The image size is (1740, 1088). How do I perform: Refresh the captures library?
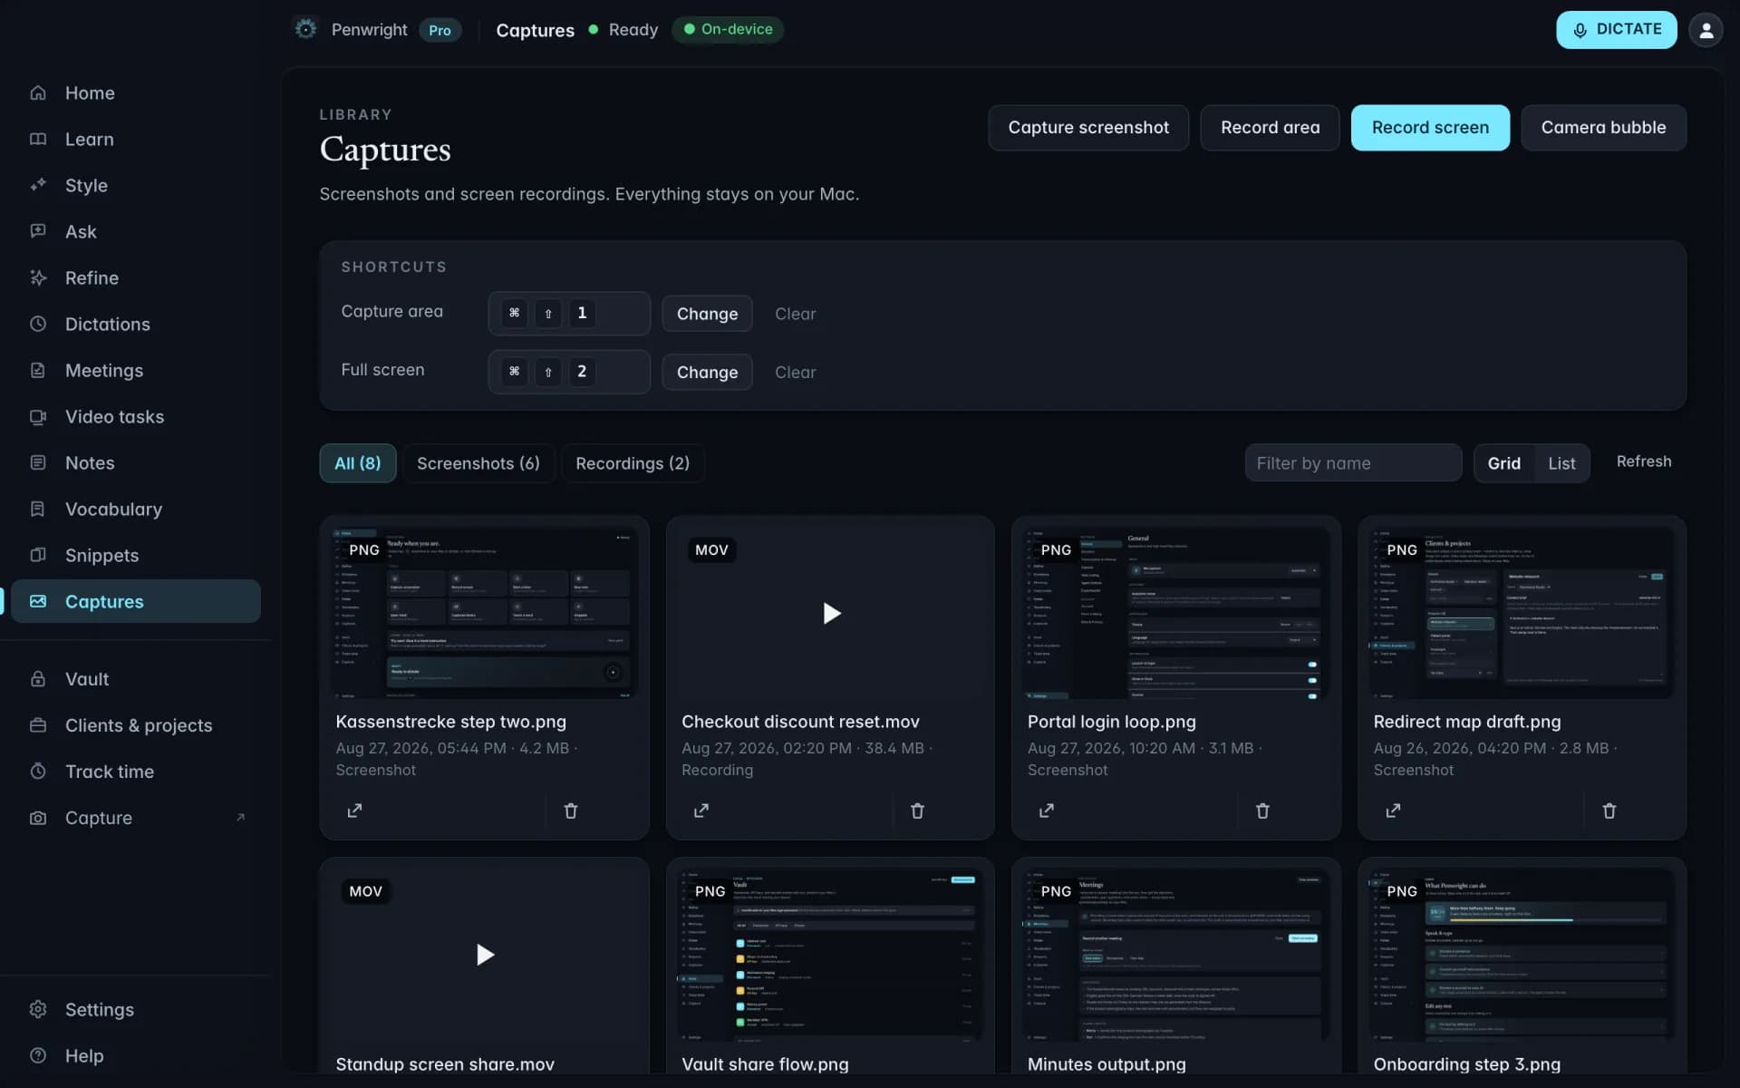pos(1644,461)
